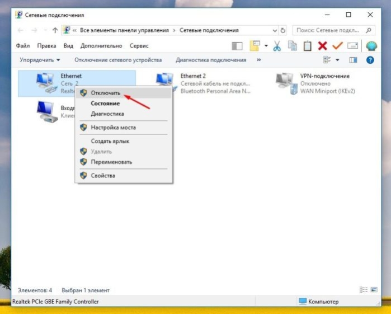The height and width of the screenshot is (314, 391).
Task: Click Bluetooth Personal Area N... text
Action: click(x=215, y=91)
